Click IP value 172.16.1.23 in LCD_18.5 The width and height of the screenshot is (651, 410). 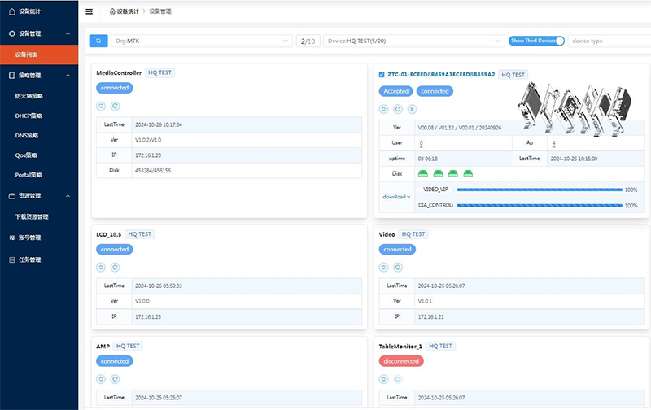click(148, 317)
